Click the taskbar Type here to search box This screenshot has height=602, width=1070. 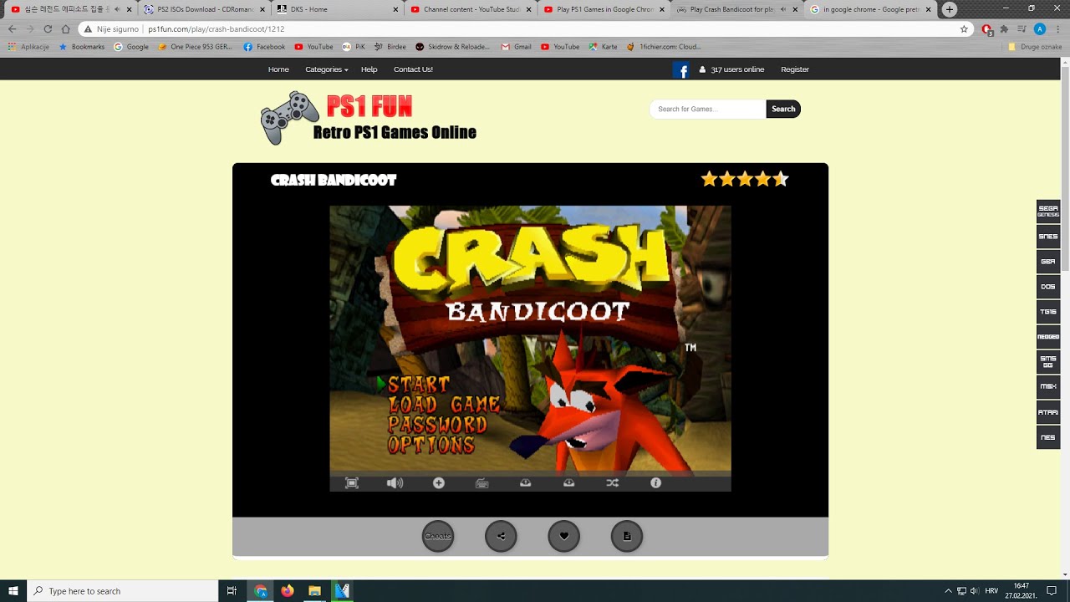coord(123,591)
